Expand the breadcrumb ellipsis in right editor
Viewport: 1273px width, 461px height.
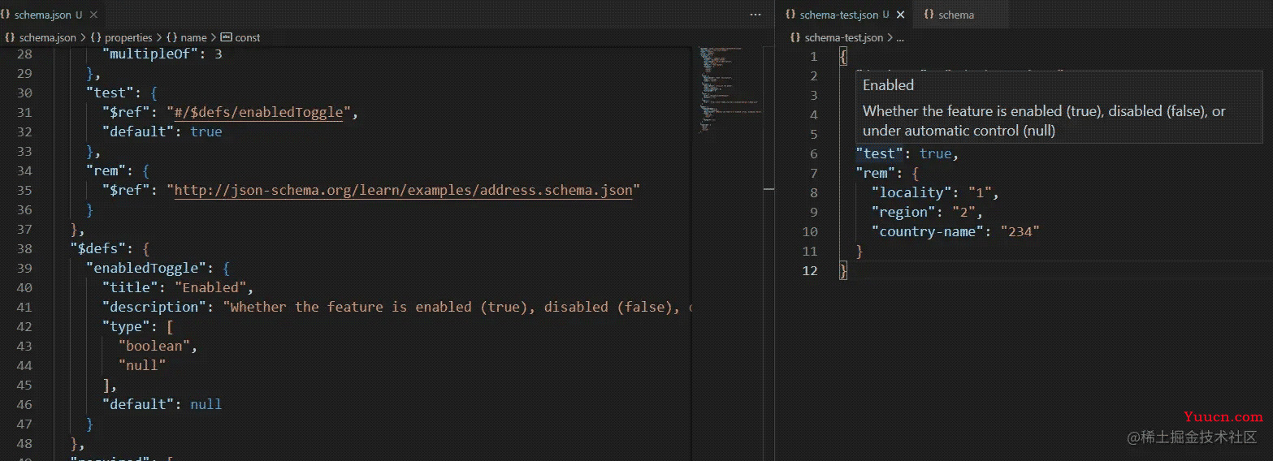(x=899, y=37)
